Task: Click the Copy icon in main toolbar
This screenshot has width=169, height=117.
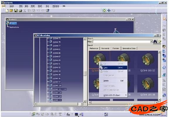Action: tap(29, 11)
